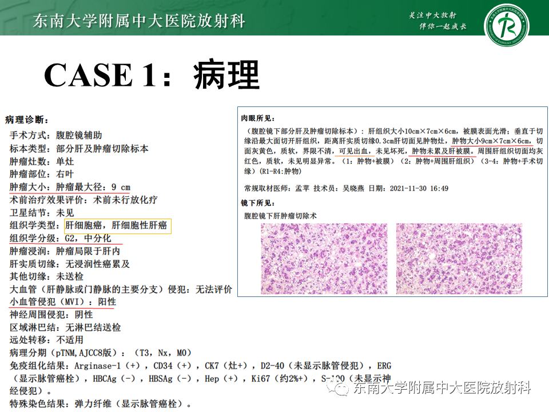This screenshot has width=549, height=412.
Task: Select the line 卫星结节：未见
Action: coord(42,213)
